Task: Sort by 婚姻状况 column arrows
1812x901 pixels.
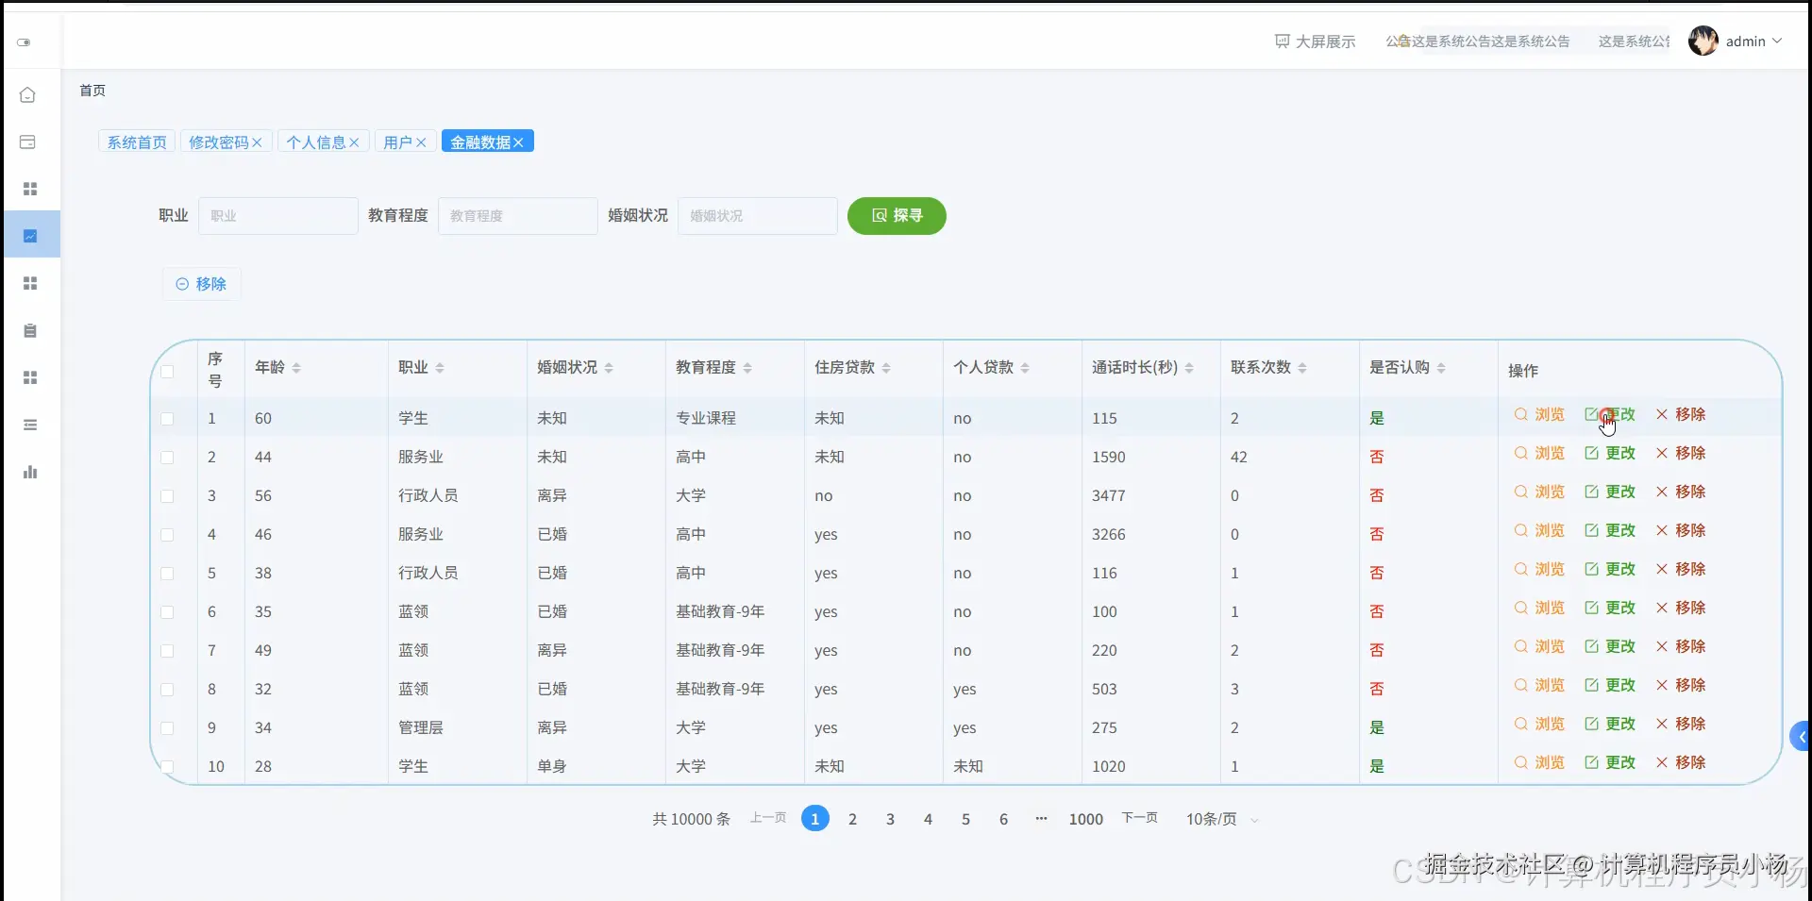Action: pos(609,368)
